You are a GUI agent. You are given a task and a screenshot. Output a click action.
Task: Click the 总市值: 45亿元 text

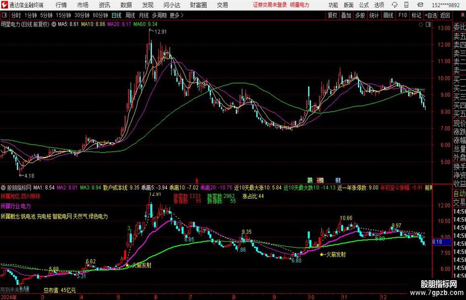pyautogui.click(x=60, y=290)
